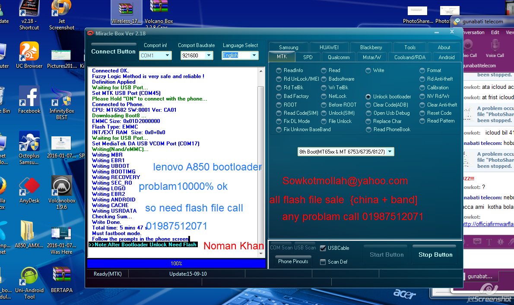
Task: Open Edit menu in chat window
Action: [495, 32]
